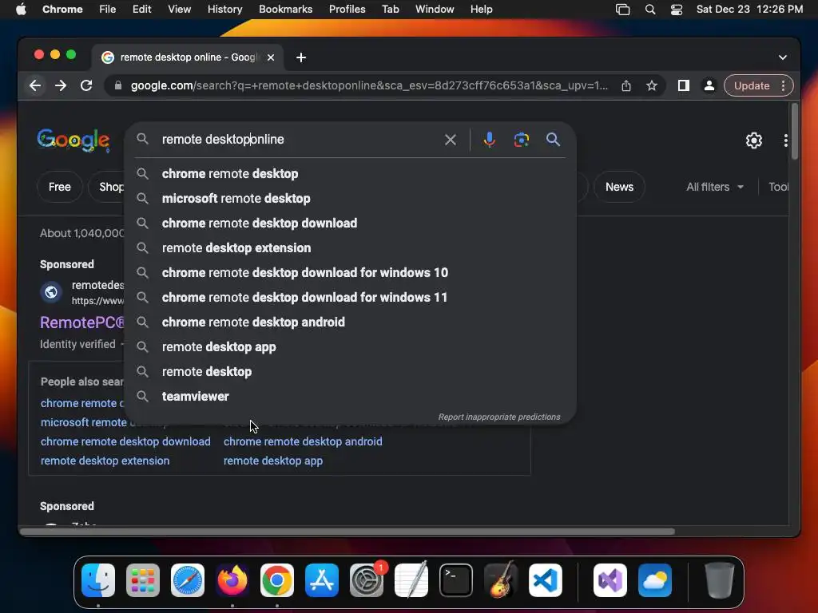
Task: Filter results by News
Action: click(619, 187)
